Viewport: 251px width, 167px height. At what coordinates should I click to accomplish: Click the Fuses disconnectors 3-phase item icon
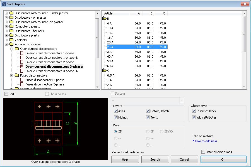point(22,84)
